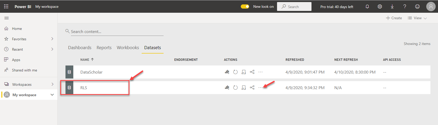Schedule refresh for the RLS dataset
Viewport: 438px width, 125px height.
[x=244, y=88]
